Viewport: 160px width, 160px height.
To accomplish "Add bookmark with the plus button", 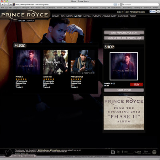I will click(x=11, y=4).
